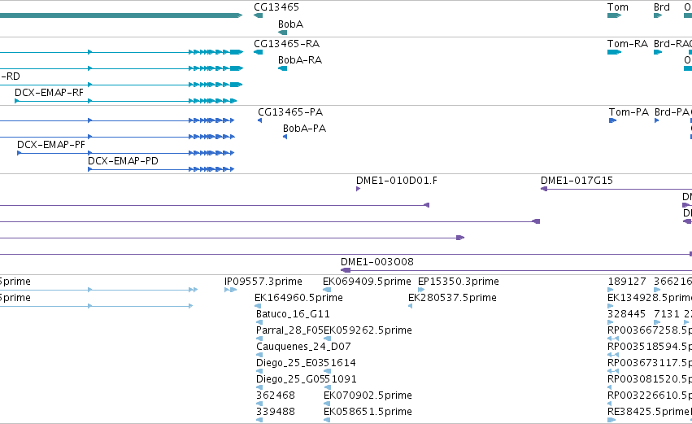Click the EK059262.5prime EST label

(x=368, y=330)
